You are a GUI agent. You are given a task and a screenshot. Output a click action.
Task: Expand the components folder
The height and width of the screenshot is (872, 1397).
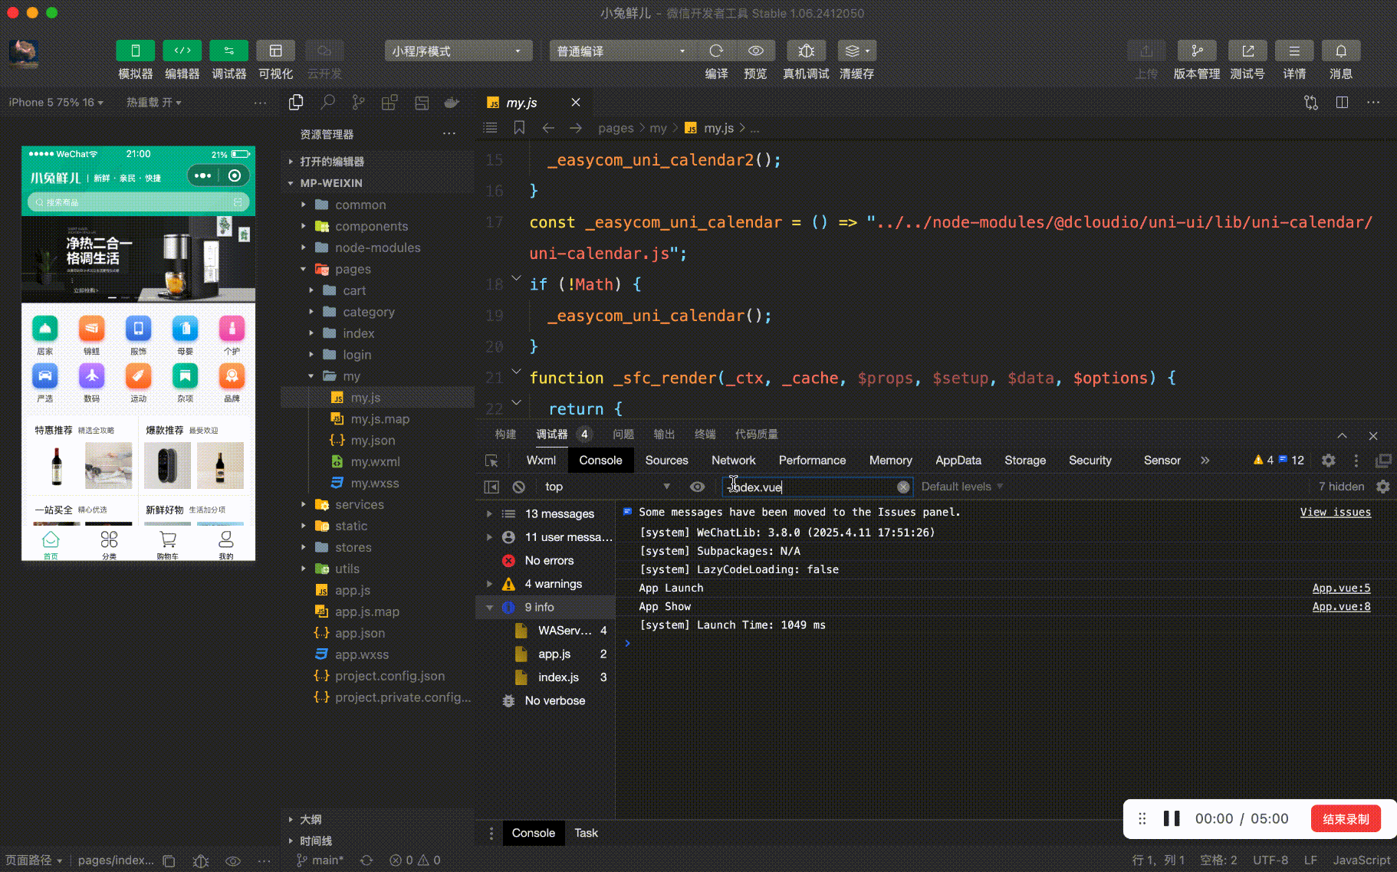point(371,226)
